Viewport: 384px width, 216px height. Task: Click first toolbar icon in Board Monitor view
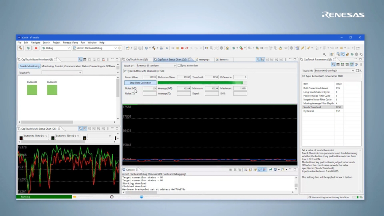(x=80, y=60)
